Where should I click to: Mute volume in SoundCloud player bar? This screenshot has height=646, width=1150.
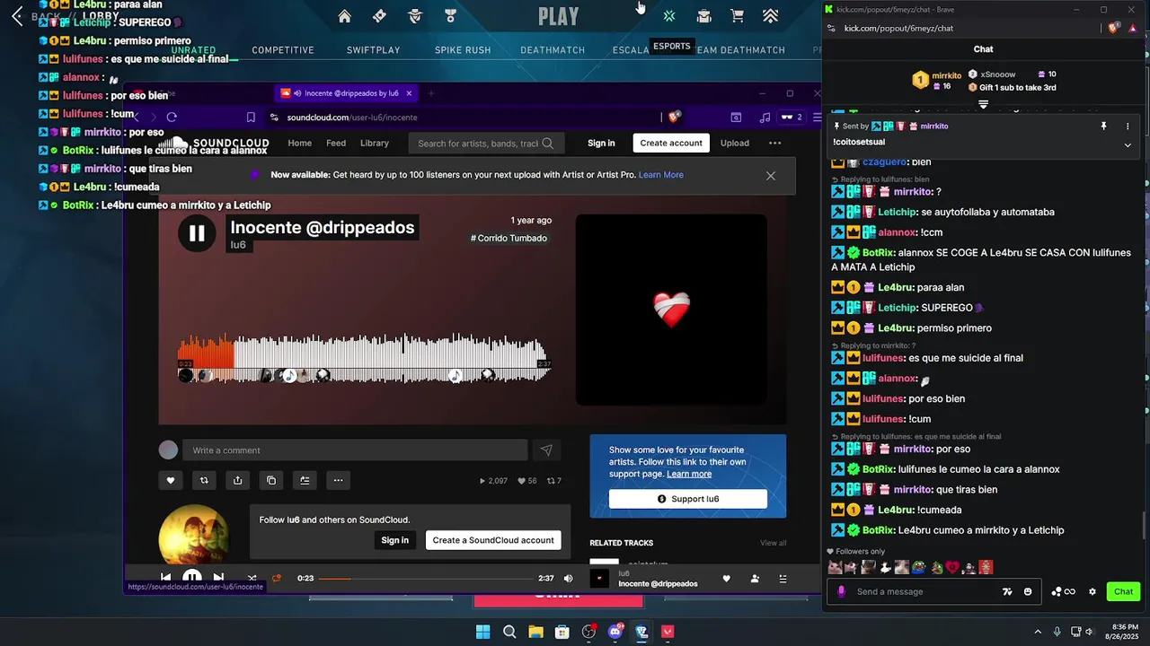(x=568, y=579)
